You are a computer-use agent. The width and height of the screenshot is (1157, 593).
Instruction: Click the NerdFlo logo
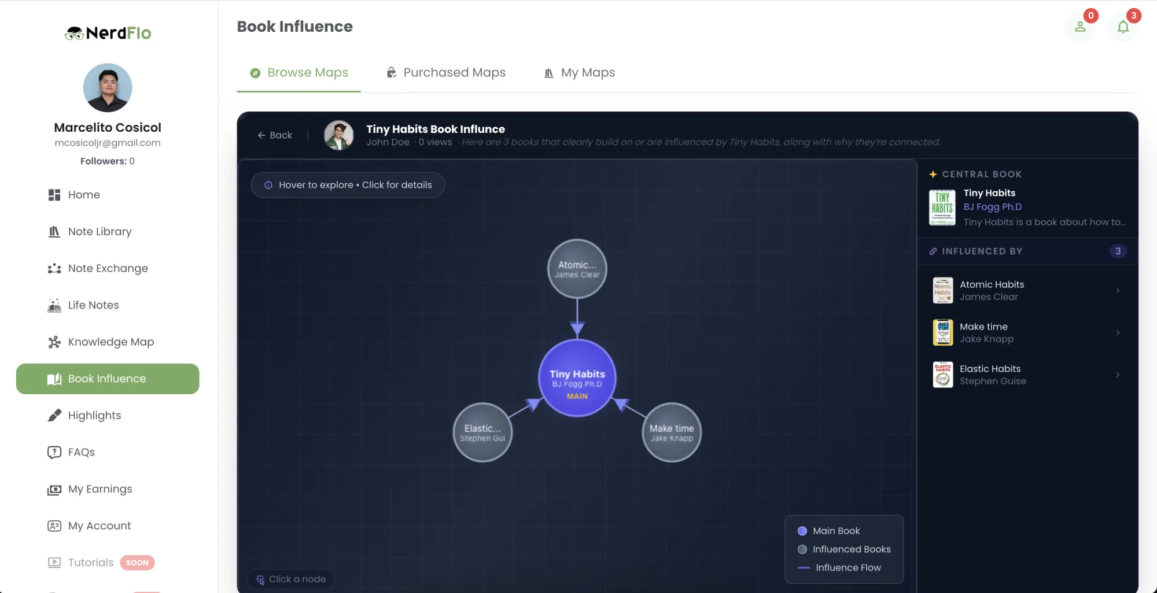coord(108,33)
